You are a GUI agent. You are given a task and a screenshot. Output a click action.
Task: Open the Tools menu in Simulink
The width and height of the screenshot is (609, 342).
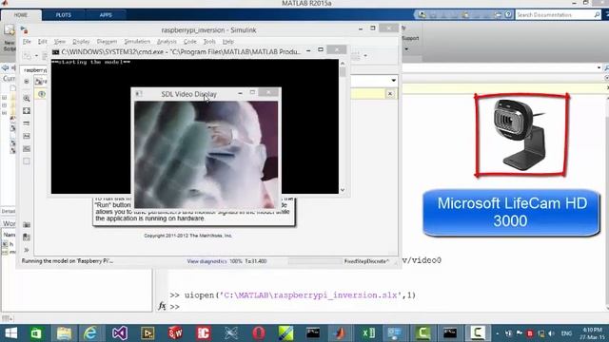[x=209, y=42]
